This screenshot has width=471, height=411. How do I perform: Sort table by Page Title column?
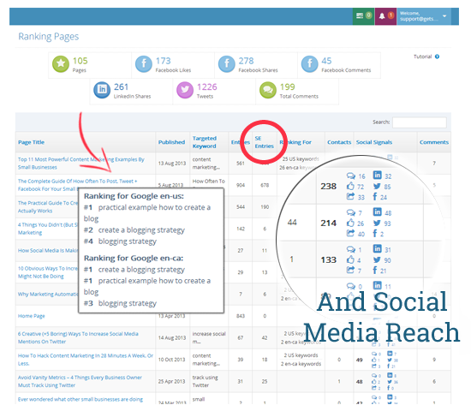coord(31,142)
